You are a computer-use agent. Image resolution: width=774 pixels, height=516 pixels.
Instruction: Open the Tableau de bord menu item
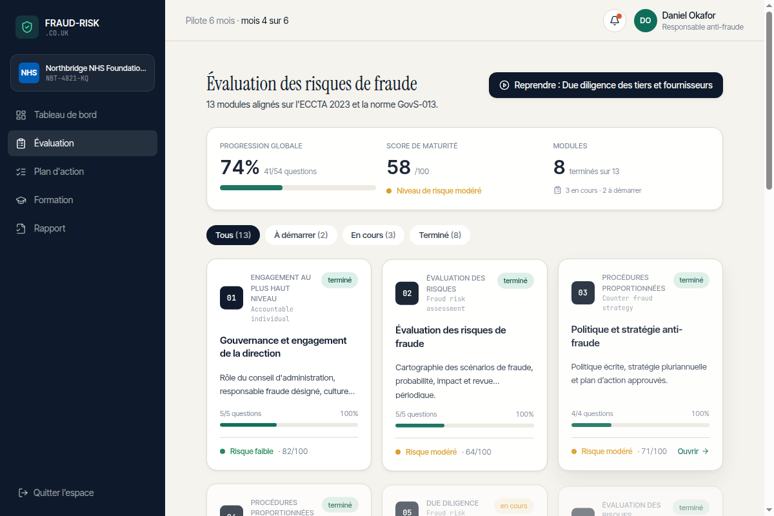[83, 115]
